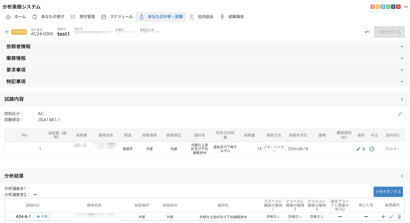Switch to the 受付管理 tab
The width and height of the screenshot is (410, 223).
[83, 17]
